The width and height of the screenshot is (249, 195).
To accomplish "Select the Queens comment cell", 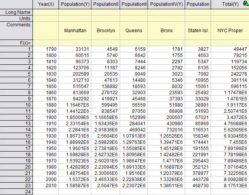I will [134, 31].
